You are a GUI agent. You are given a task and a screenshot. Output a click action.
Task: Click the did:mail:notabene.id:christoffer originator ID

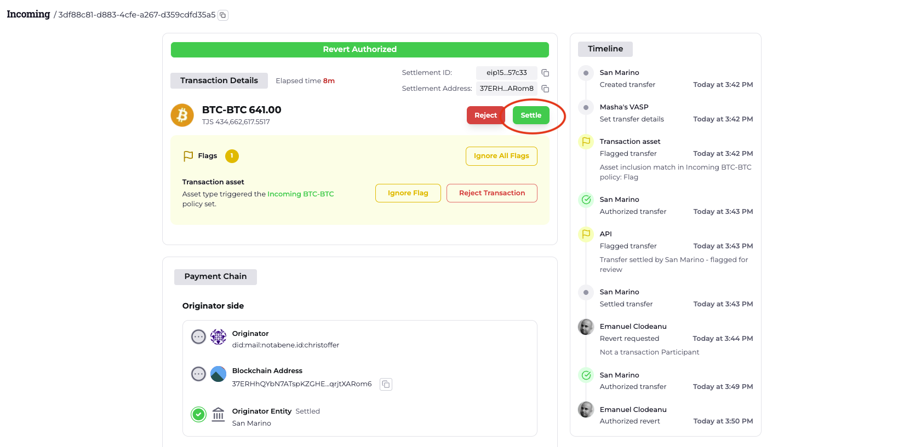tap(285, 345)
